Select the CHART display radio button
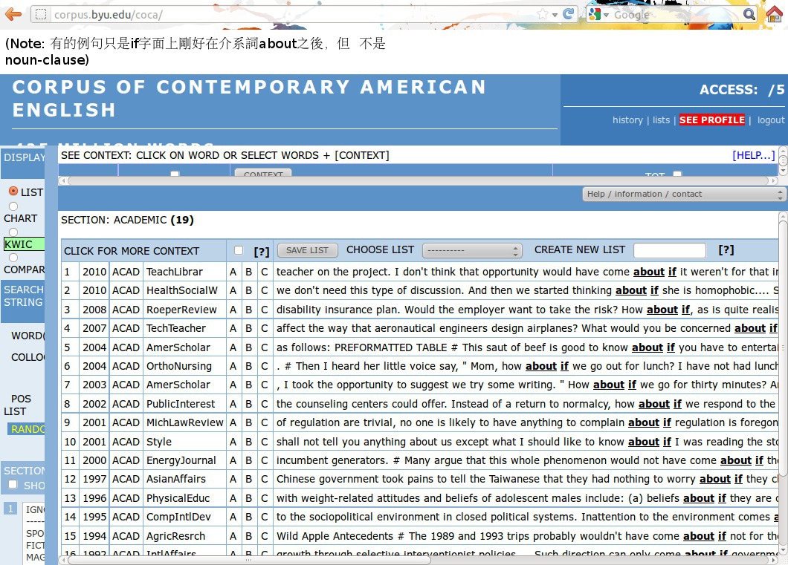 (13, 206)
